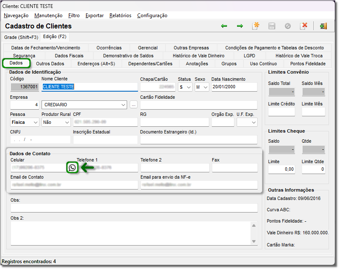Open the Filtro menu
This screenshot has height=269, width=339.
pyautogui.click(x=74, y=15)
